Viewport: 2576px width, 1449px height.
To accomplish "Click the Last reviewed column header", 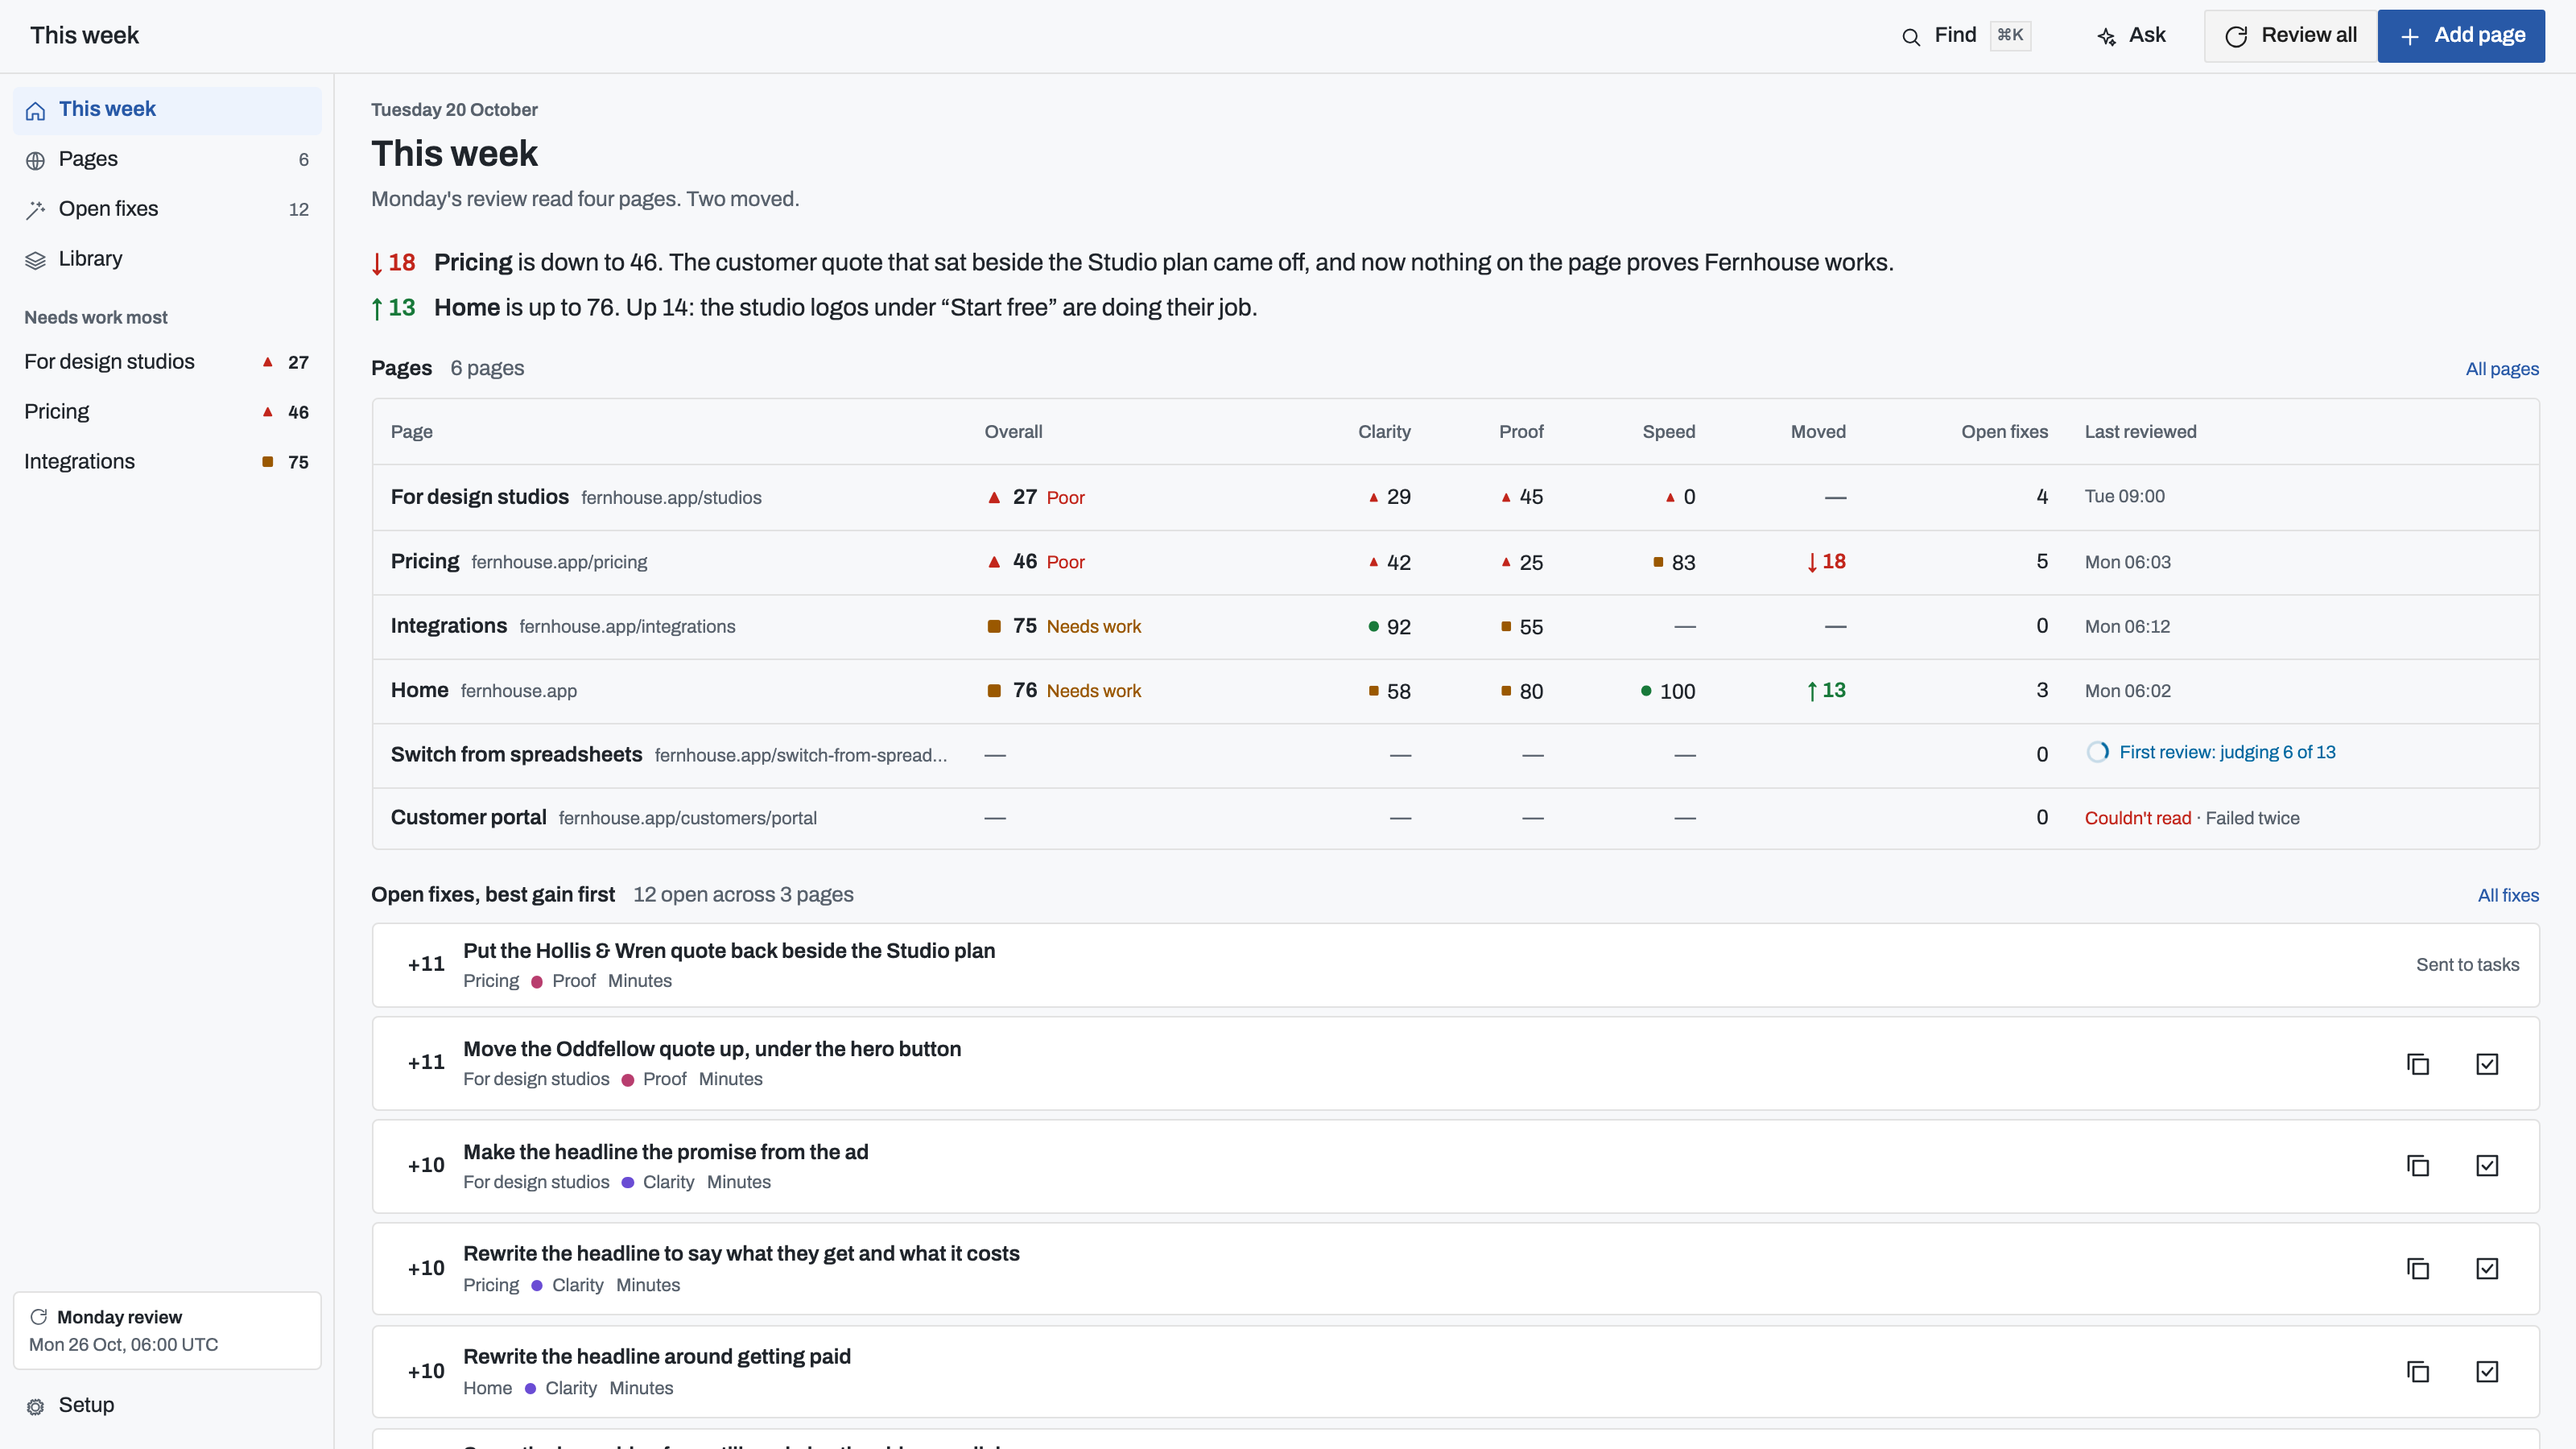I will (x=2140, y=432).
